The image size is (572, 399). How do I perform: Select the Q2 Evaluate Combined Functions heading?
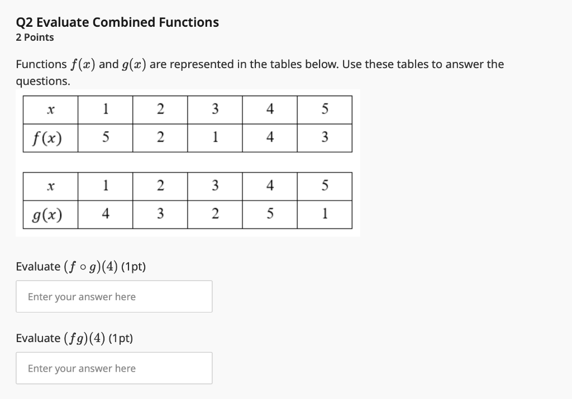[x=117, y=22]
